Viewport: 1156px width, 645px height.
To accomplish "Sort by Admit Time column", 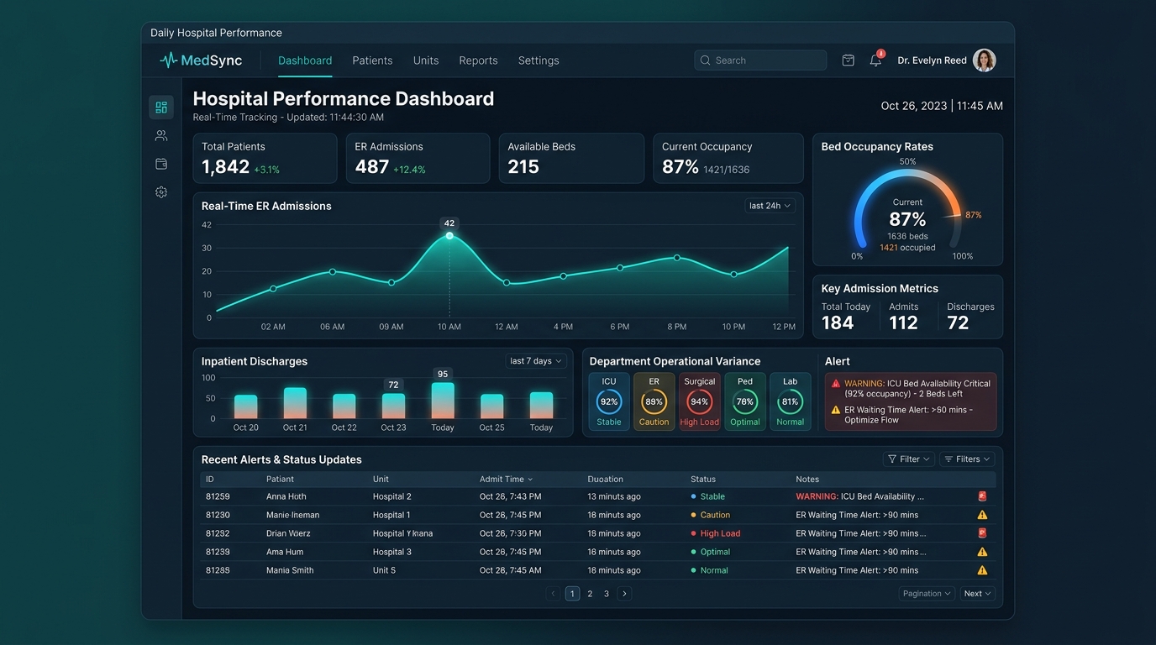I will (506, 480).
